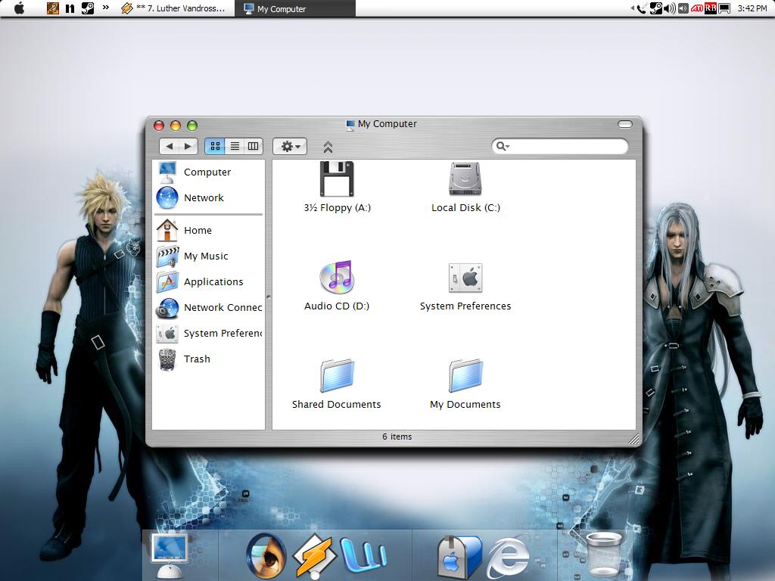Switch to list view mode
Viewport: 775px width, 581px height.
tap(235, 146)
